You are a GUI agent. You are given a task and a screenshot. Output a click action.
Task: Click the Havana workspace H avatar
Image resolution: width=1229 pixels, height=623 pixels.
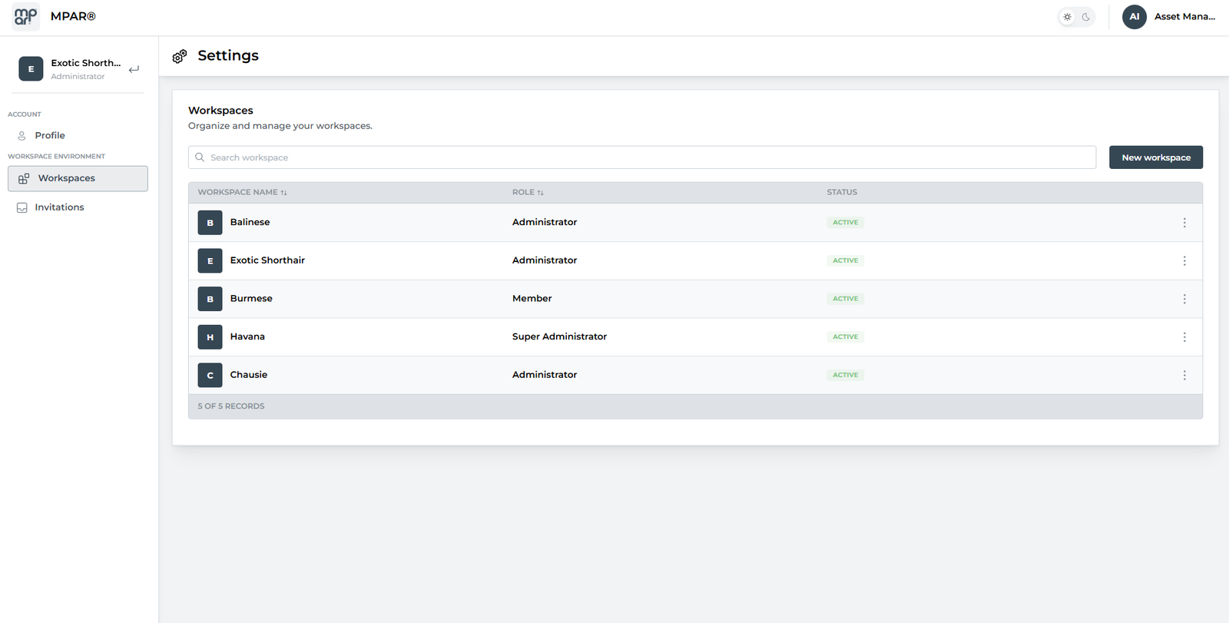pyautogui.click(x=210, y=337)
